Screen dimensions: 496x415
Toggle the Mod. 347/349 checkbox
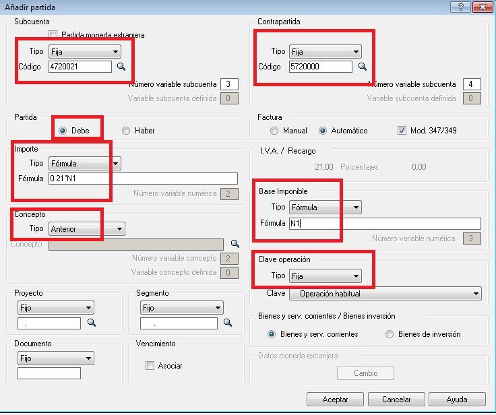click(402, 131)
